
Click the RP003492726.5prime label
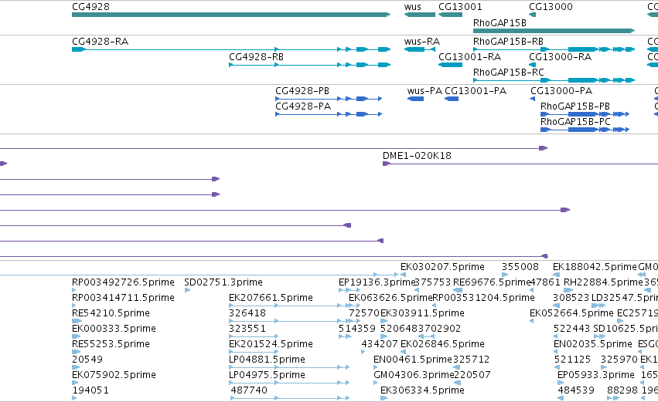[x=123, y=282]
